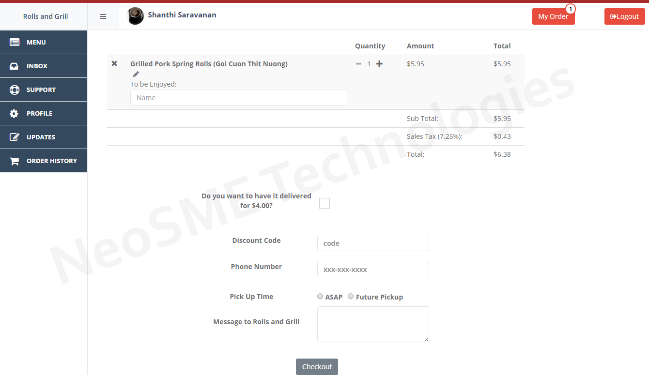Click the Phone Number input field
Screen dimensions: 649x375
click(x=373, y=269)
